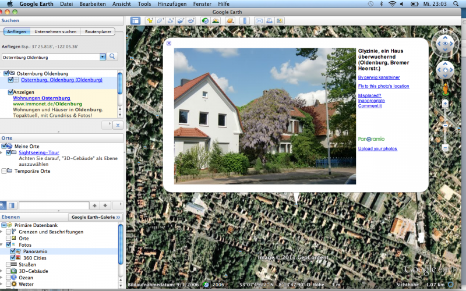Click the print toolbar icon
This screenshot has width=466, height=291.
point(269,21)
